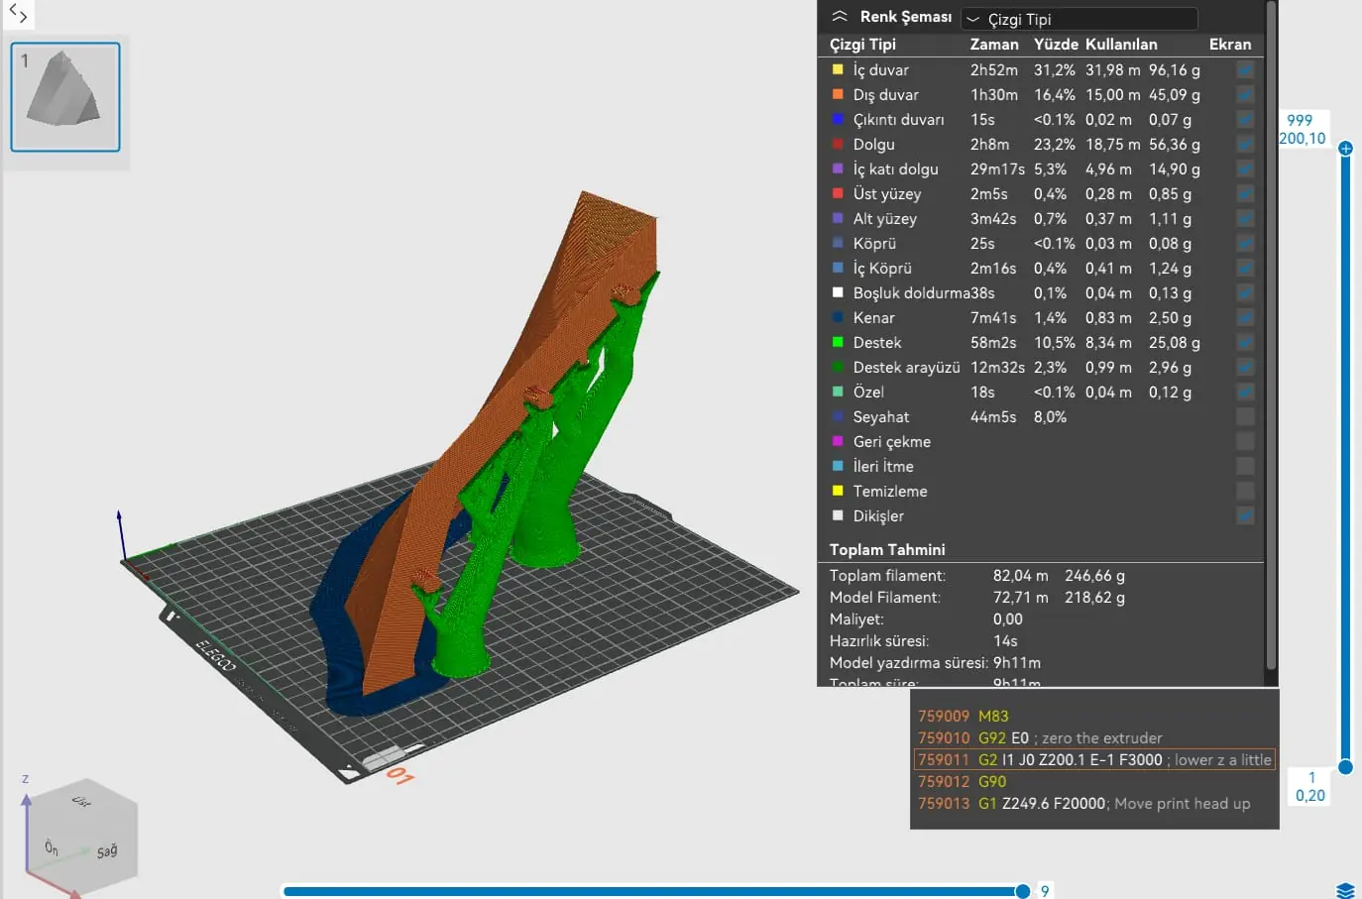Viewport: 1362px width, 899px height.
Task: Toggle visibility of Dolgu lines
Action: tap(1245, 145)
